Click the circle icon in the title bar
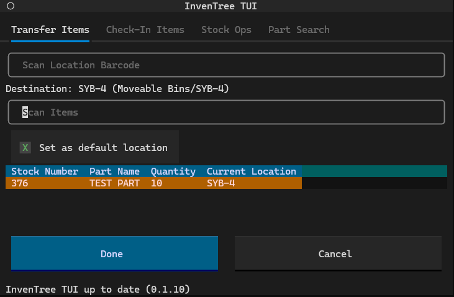Screen dimensions: 454x297 tap(11, 6)
